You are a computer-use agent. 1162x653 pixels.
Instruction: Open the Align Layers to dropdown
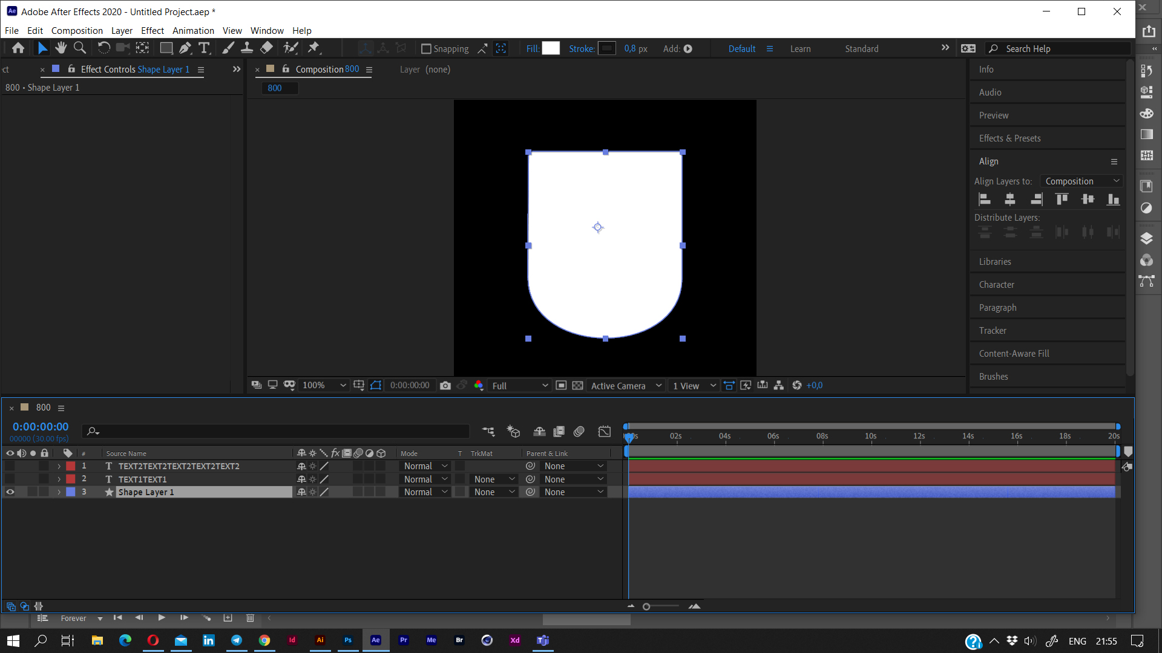[x=1081, y=181]
